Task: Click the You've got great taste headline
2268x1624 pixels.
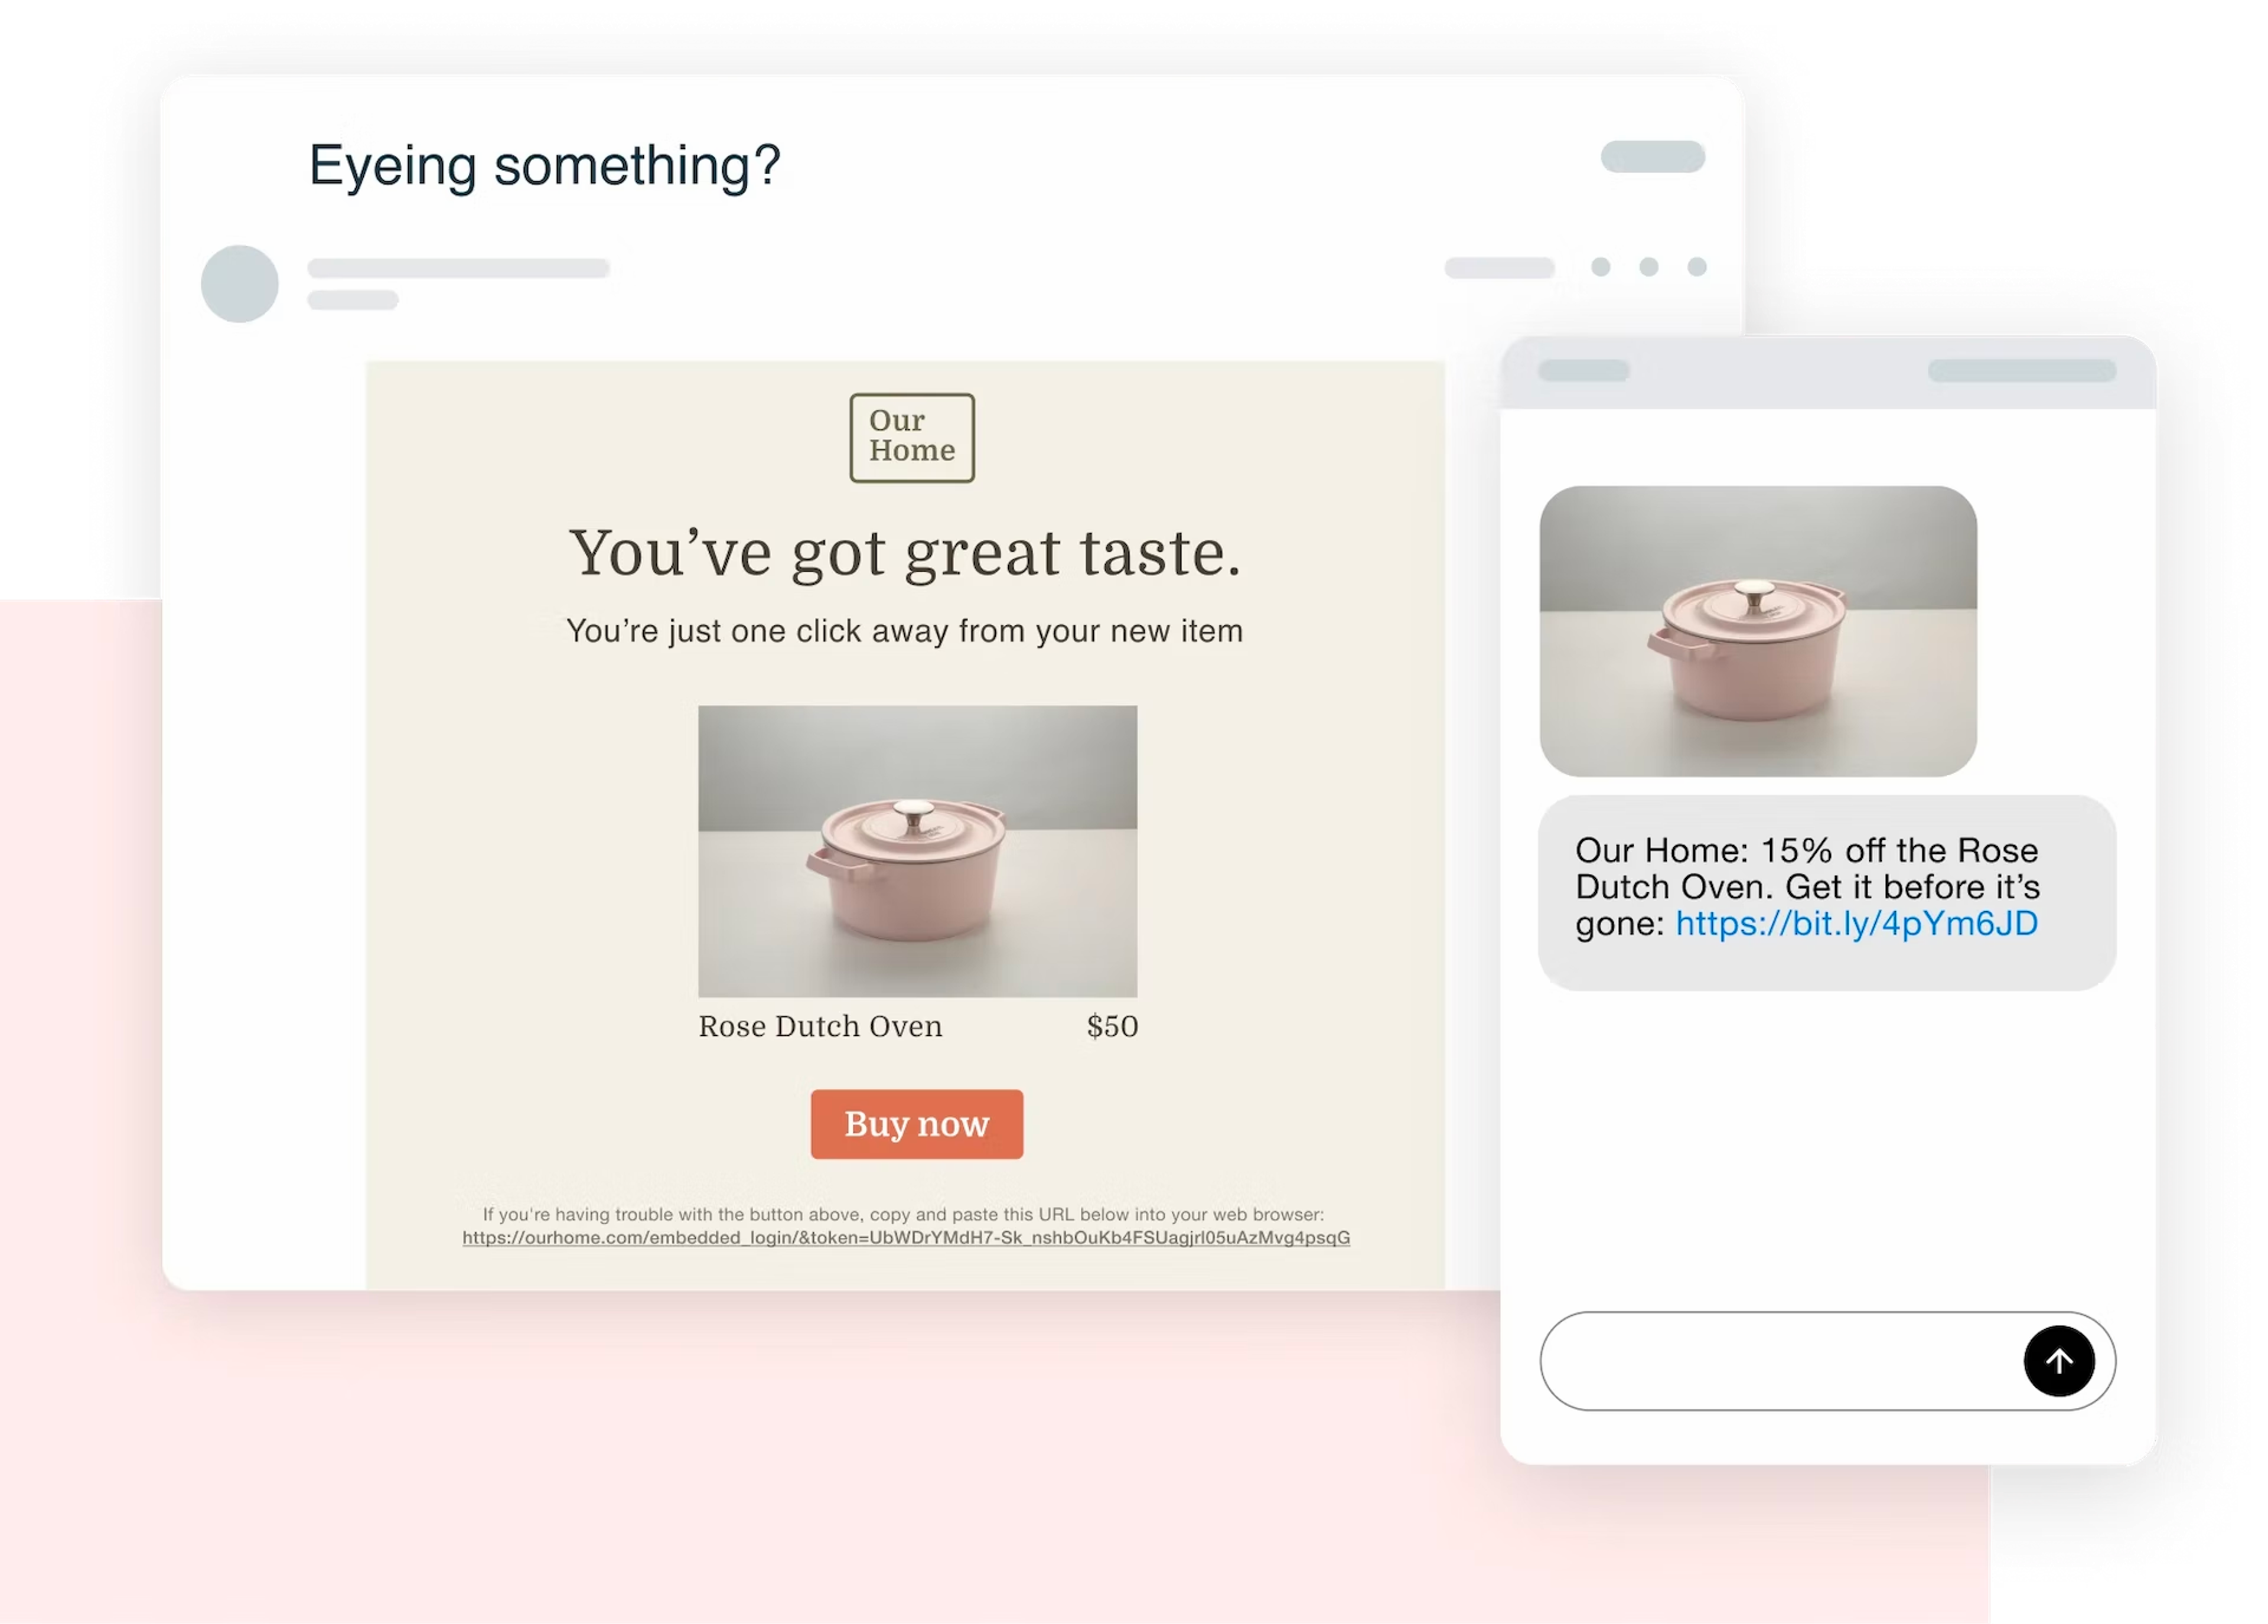Action: pyautogui.click(x=905, y=553)
